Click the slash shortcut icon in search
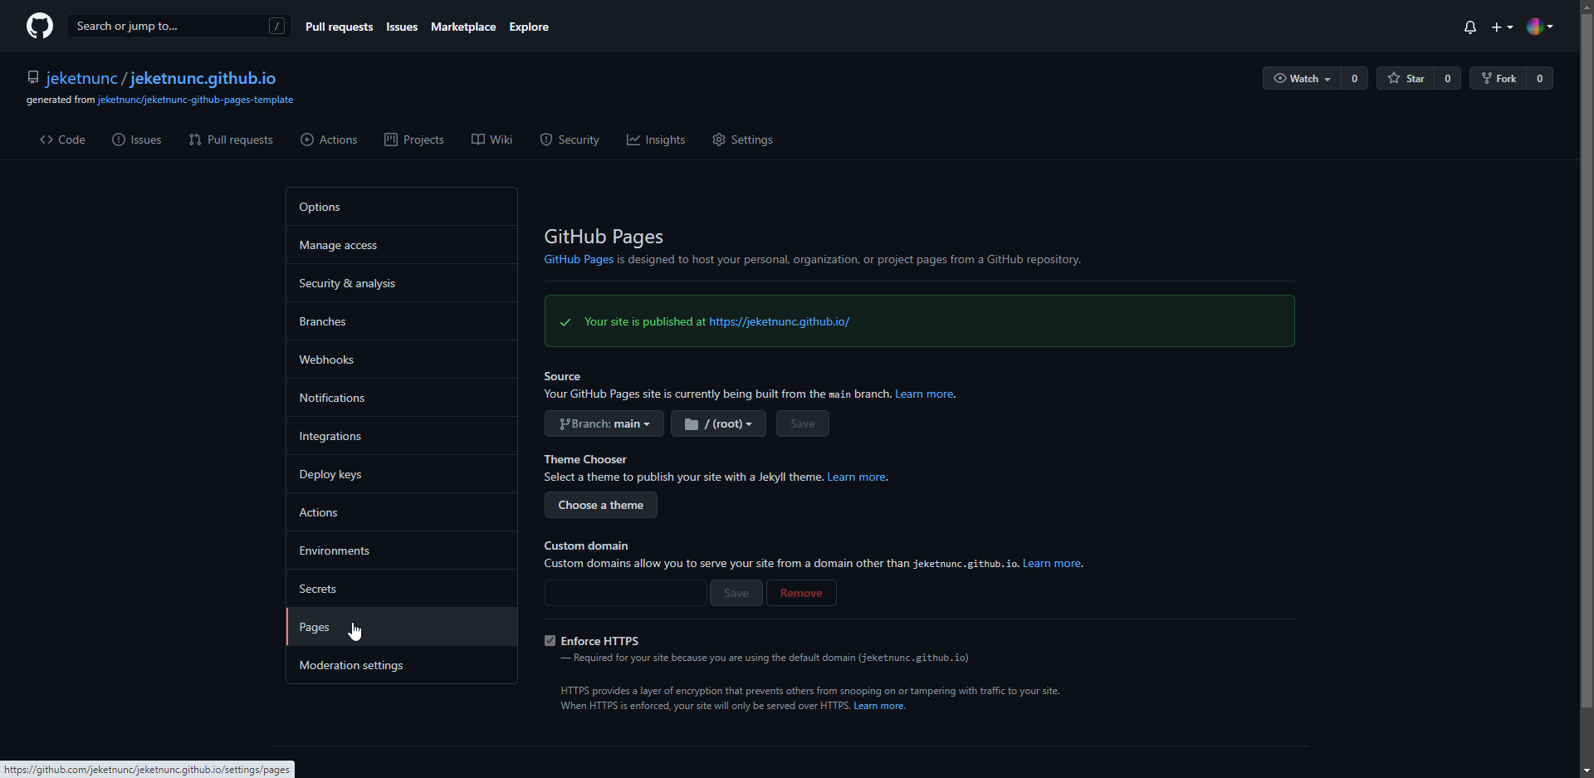 tap(277, 26)
